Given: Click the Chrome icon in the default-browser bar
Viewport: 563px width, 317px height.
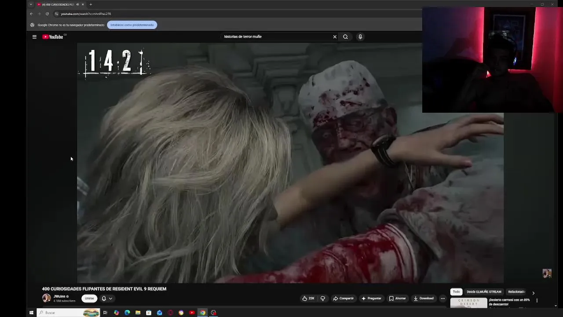Looking at the screenshot, I should [32, 25].
